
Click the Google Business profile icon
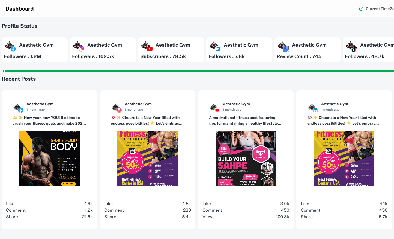pos(283,46)
